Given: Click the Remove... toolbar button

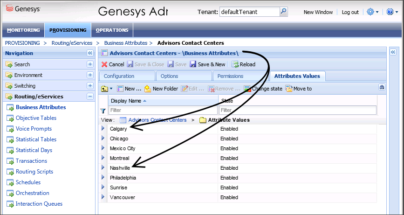Looking at the screenshot, I should point(224,89).
